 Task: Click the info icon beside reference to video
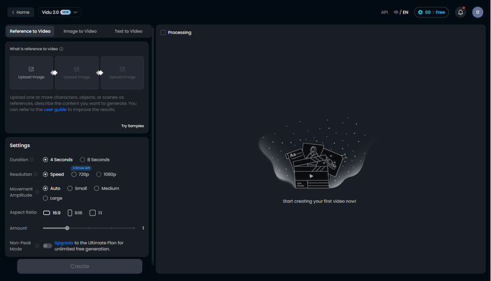coord(61,49)
